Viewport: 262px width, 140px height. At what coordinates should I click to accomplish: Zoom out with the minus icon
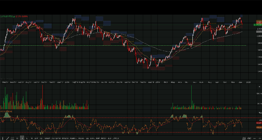pyautogui.click(x=254, y=138)
